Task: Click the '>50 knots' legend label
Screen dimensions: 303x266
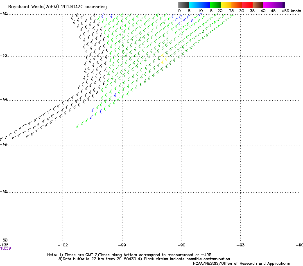Action: 291,11
